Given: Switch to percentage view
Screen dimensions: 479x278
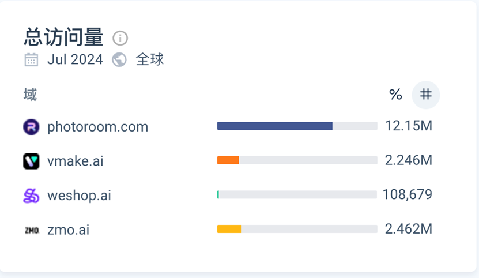Looking at the screenshot, I should (x=395, y=95).
